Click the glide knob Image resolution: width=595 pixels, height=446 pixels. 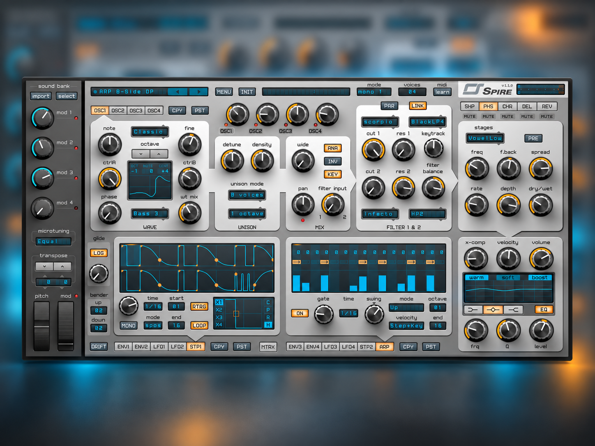[x=99, y=274]
